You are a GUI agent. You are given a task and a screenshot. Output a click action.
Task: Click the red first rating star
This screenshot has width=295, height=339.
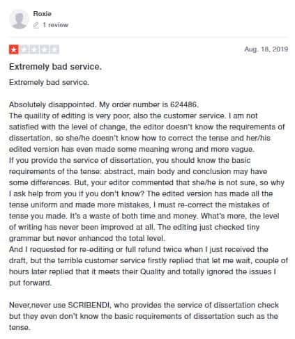click(14, 49)
